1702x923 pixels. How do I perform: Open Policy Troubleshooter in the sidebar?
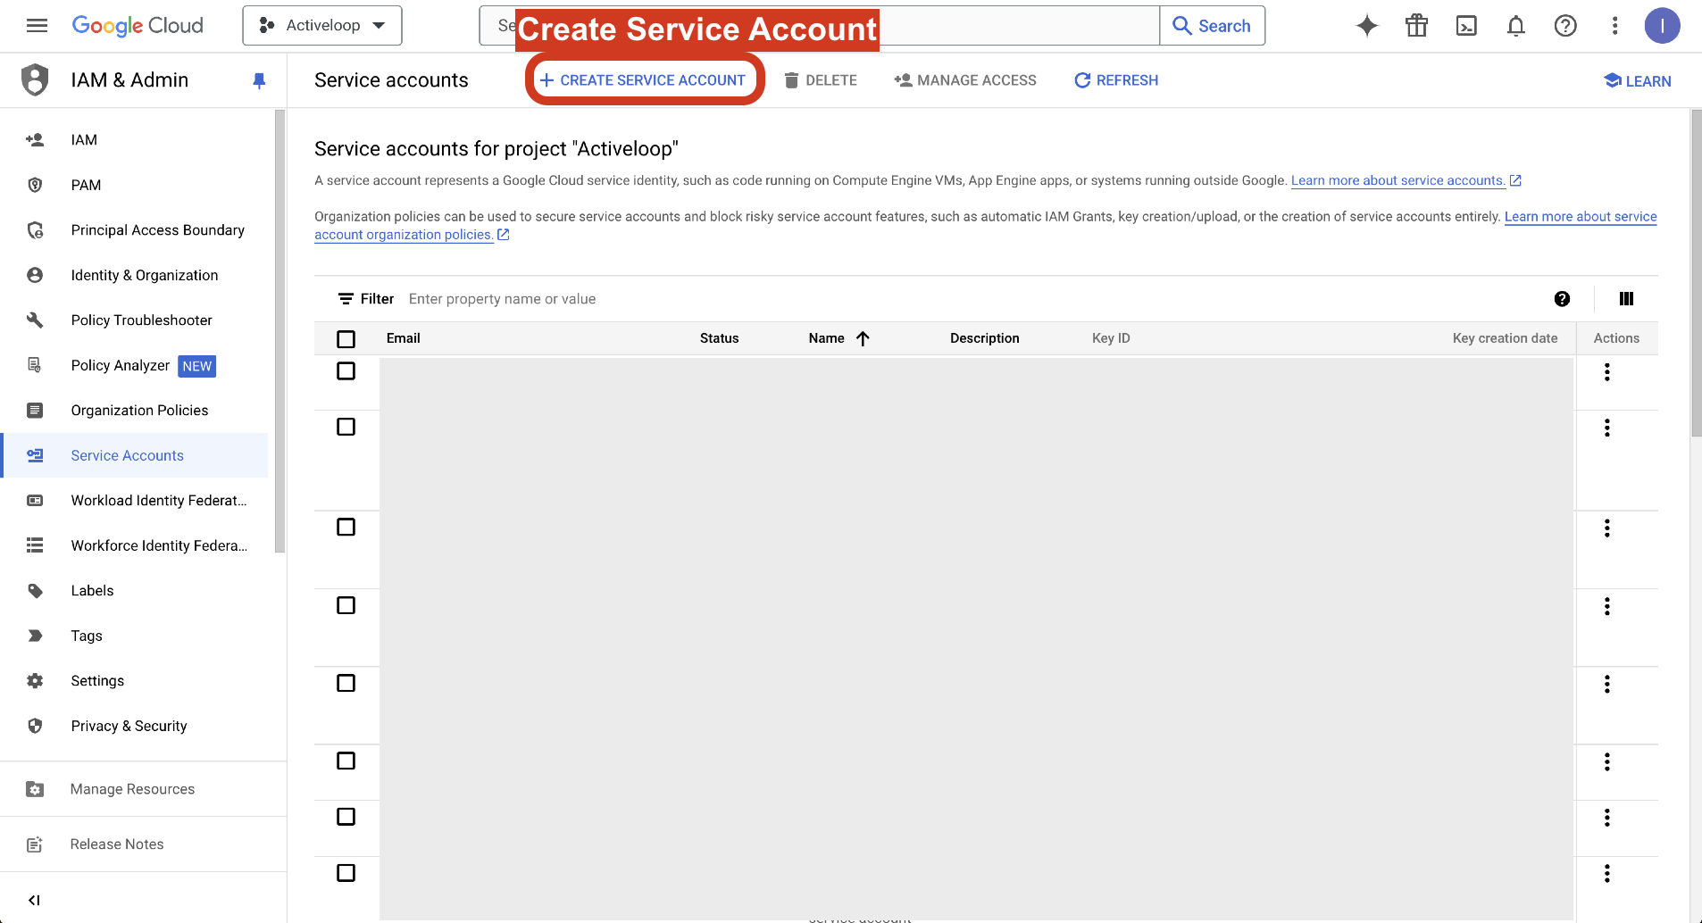tap(141, 320)
